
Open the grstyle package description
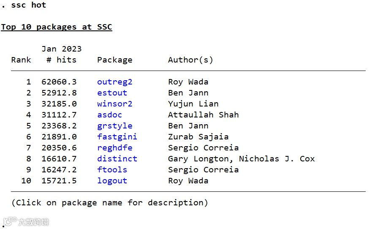[114, 126]
